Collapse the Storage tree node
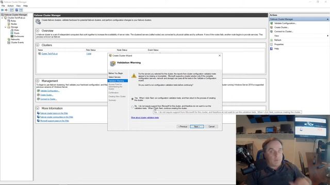 6,27
